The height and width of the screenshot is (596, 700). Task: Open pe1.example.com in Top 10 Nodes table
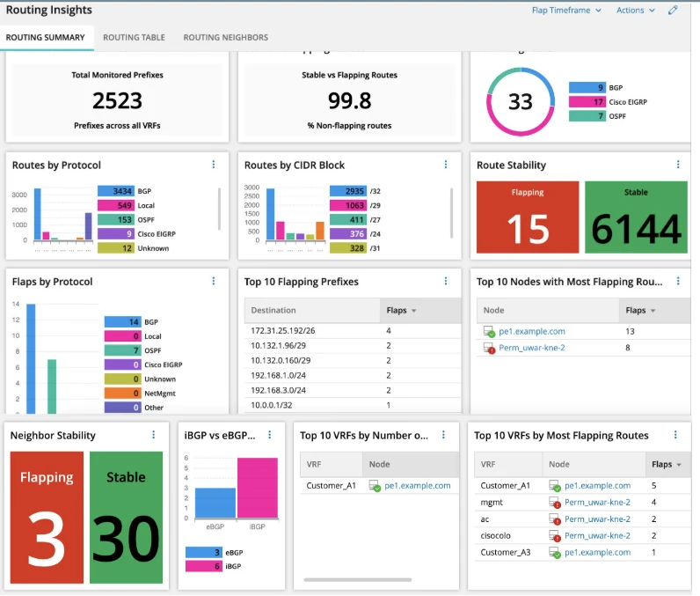point(532,332)
